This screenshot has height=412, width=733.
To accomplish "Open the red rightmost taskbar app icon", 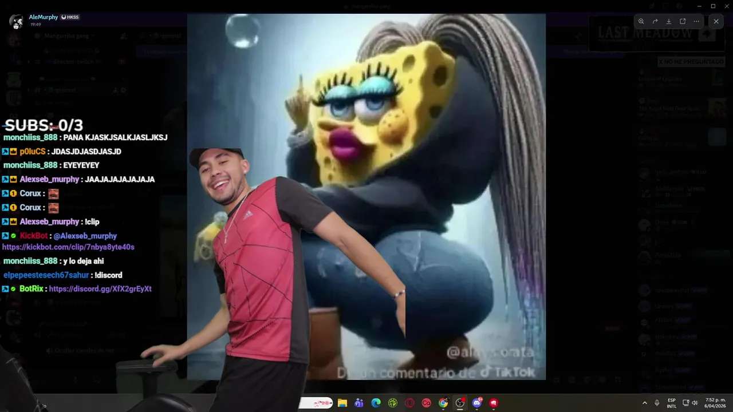I will point(494,403).
